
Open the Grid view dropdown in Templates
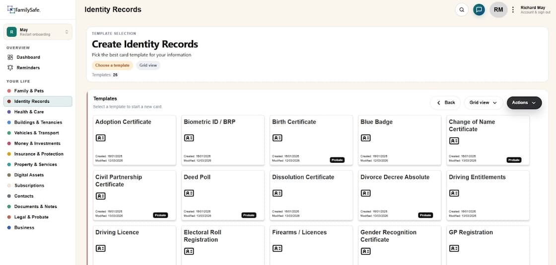point(484,103)
